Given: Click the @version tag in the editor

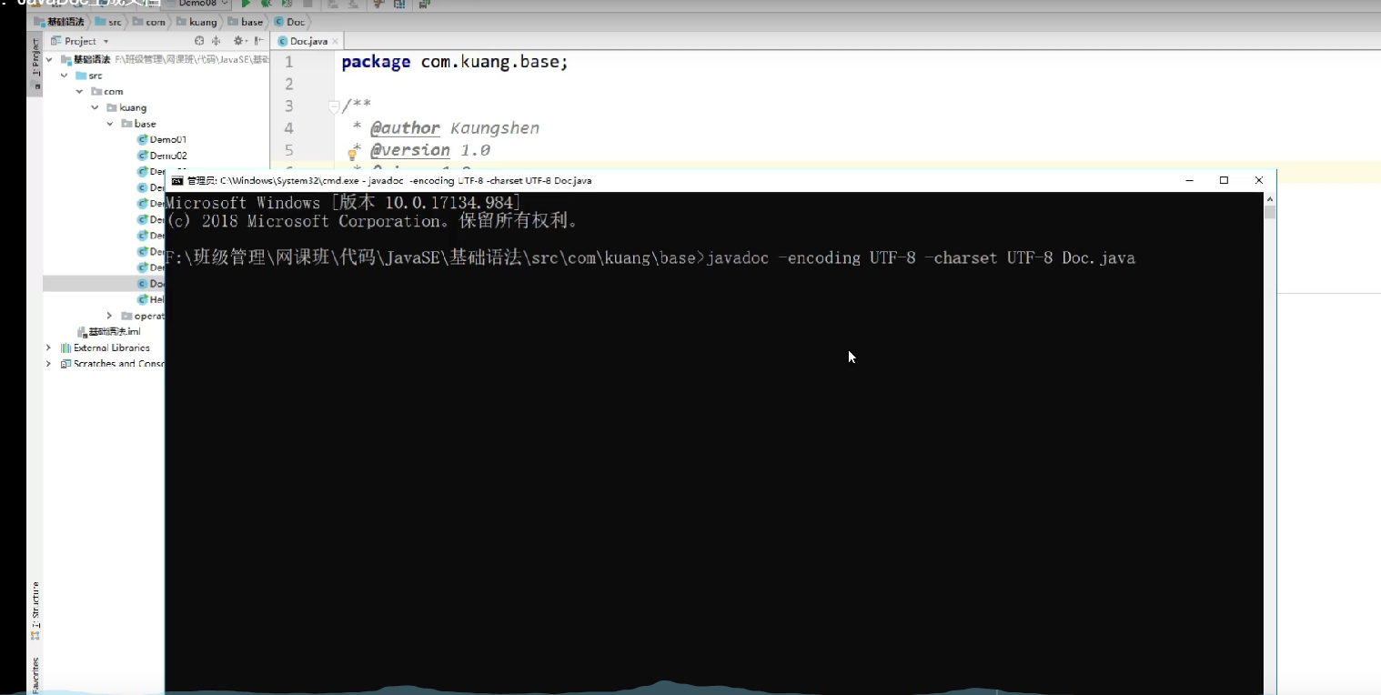Looking at the screenshot, I should [x=410, y=150].
